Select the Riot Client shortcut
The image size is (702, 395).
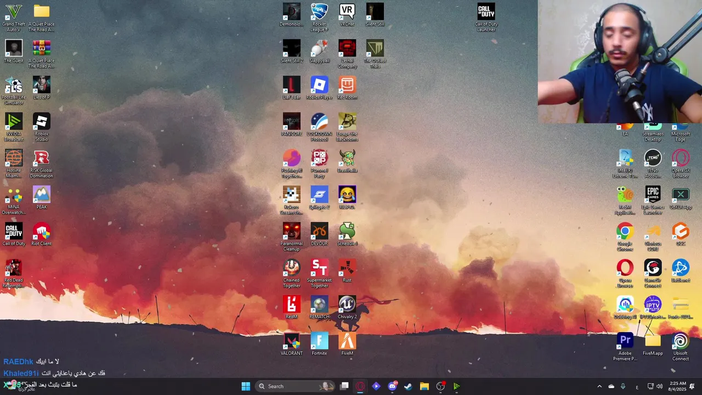[42, 235]
